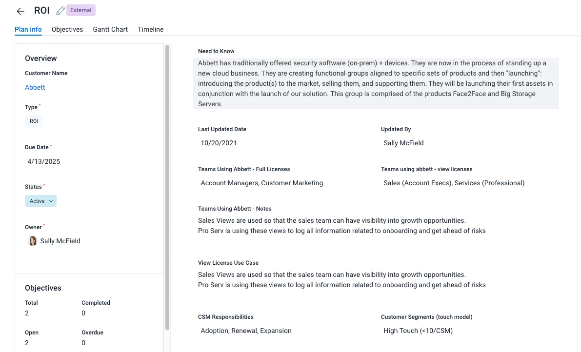Click the External badge next to ROI

coord(81,10)
